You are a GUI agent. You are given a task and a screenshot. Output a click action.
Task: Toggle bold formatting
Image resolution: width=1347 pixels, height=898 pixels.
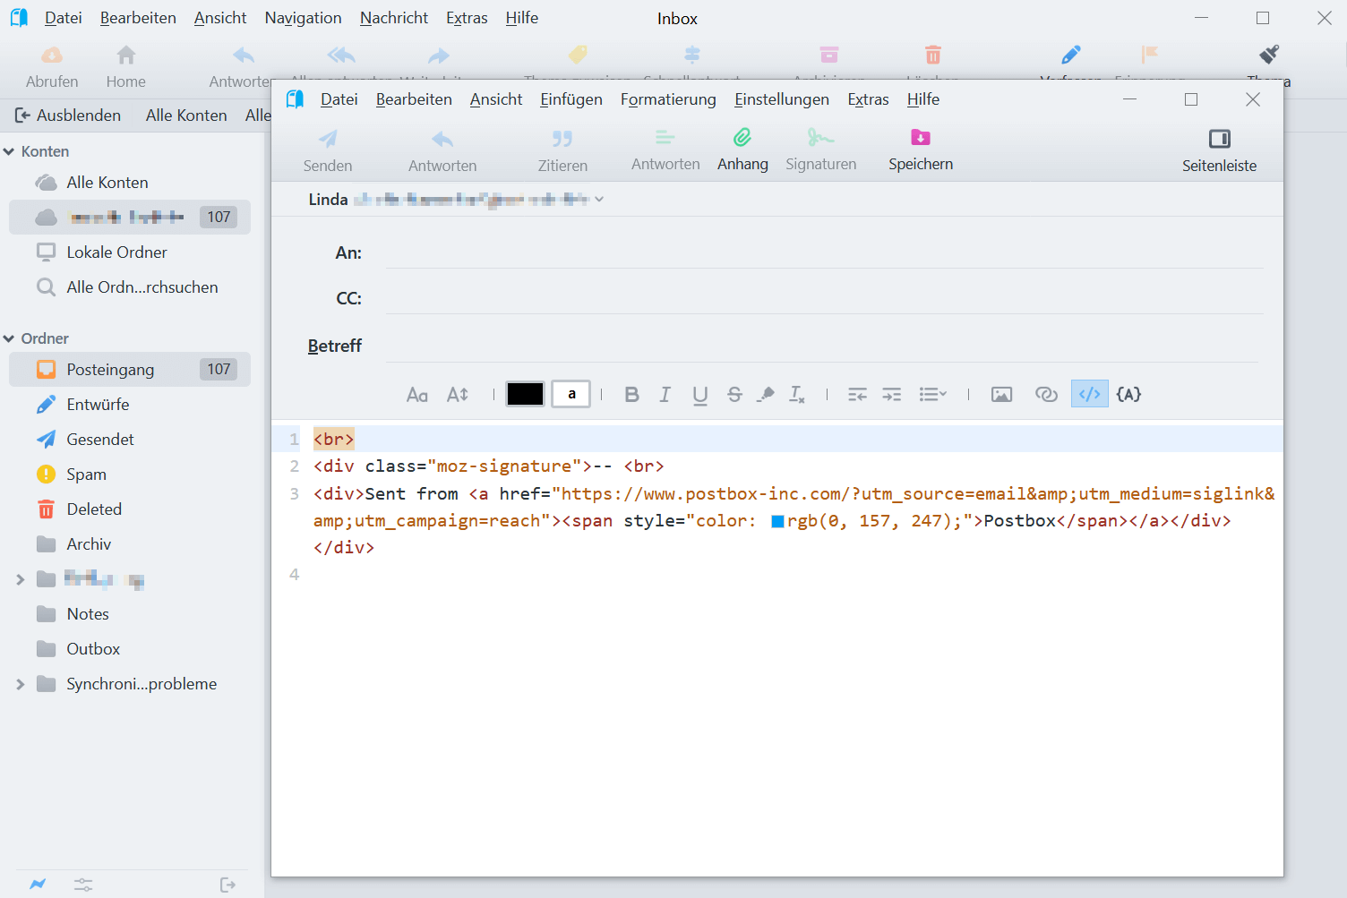[x=631, y=395]
